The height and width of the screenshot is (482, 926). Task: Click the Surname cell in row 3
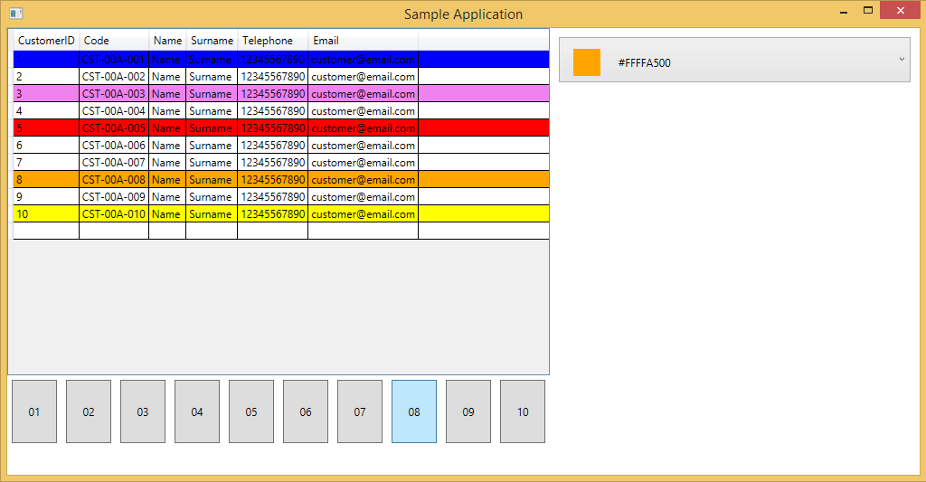pyautogui.click(x=212, y=94)
